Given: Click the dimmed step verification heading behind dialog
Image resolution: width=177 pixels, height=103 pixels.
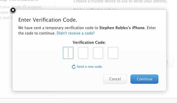Looking at the screenshot, I should [x=19, y=1].
